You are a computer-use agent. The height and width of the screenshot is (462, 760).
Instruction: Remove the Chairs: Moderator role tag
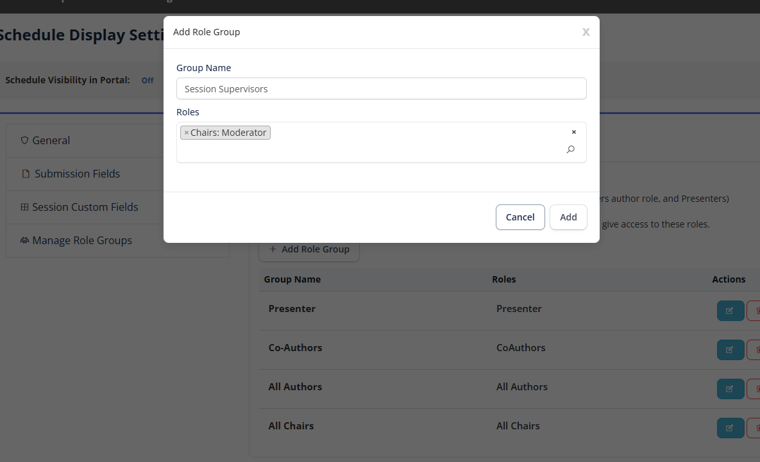tap(187, 133)
